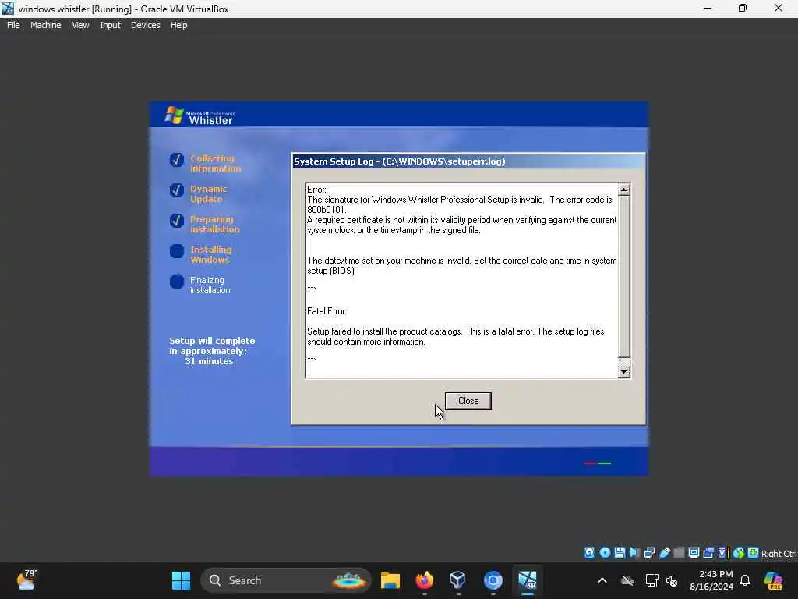The width and height of the screenshot is (798, 599).
Task: Click the error code 800b0101 text
Action: 326,210
